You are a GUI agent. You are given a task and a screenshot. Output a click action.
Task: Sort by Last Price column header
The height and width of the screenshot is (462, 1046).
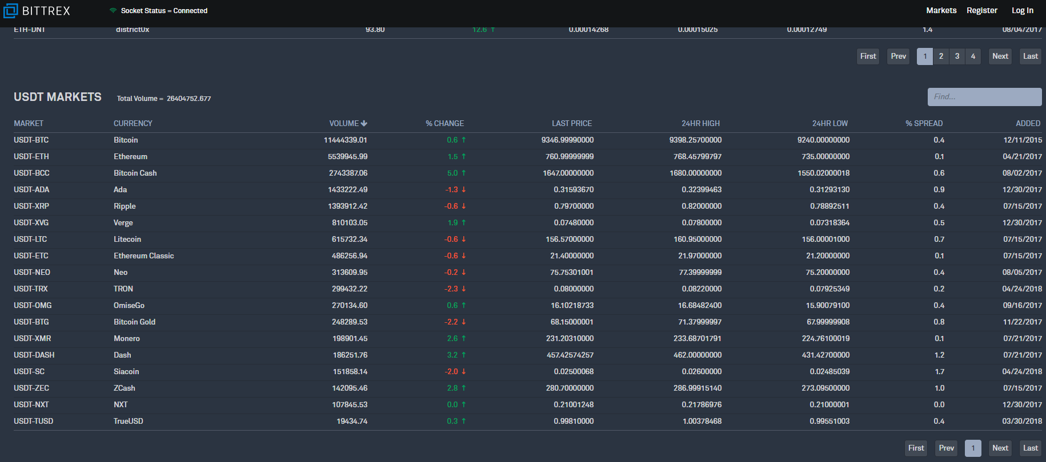571,123
